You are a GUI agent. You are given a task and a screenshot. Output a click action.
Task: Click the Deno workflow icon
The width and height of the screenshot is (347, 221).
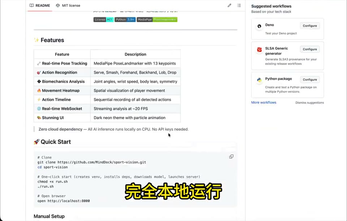(x=259, y=26)
